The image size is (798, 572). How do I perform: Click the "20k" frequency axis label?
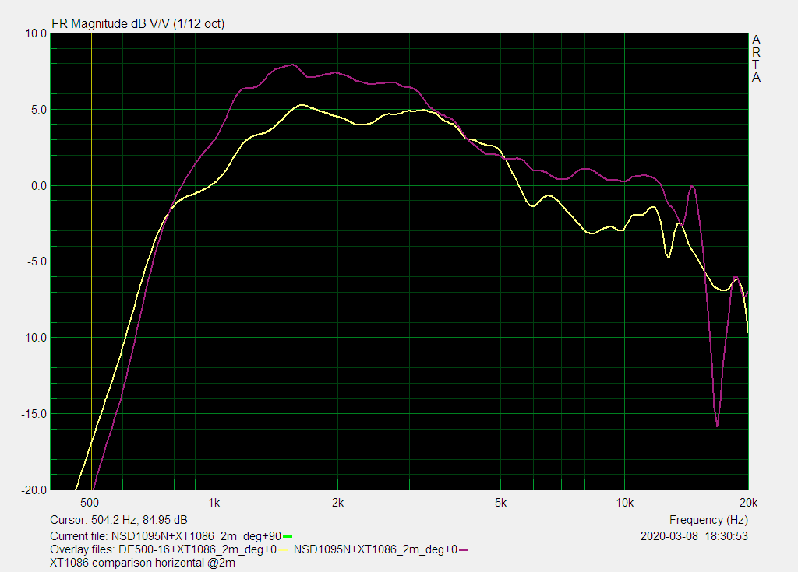point(749,503)
